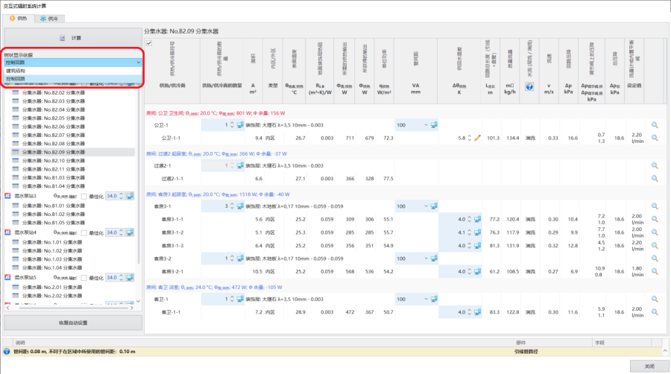Click magnifier icon in 公卫-1 row
The width and height of the screenshot is (671, 374).
655,125
